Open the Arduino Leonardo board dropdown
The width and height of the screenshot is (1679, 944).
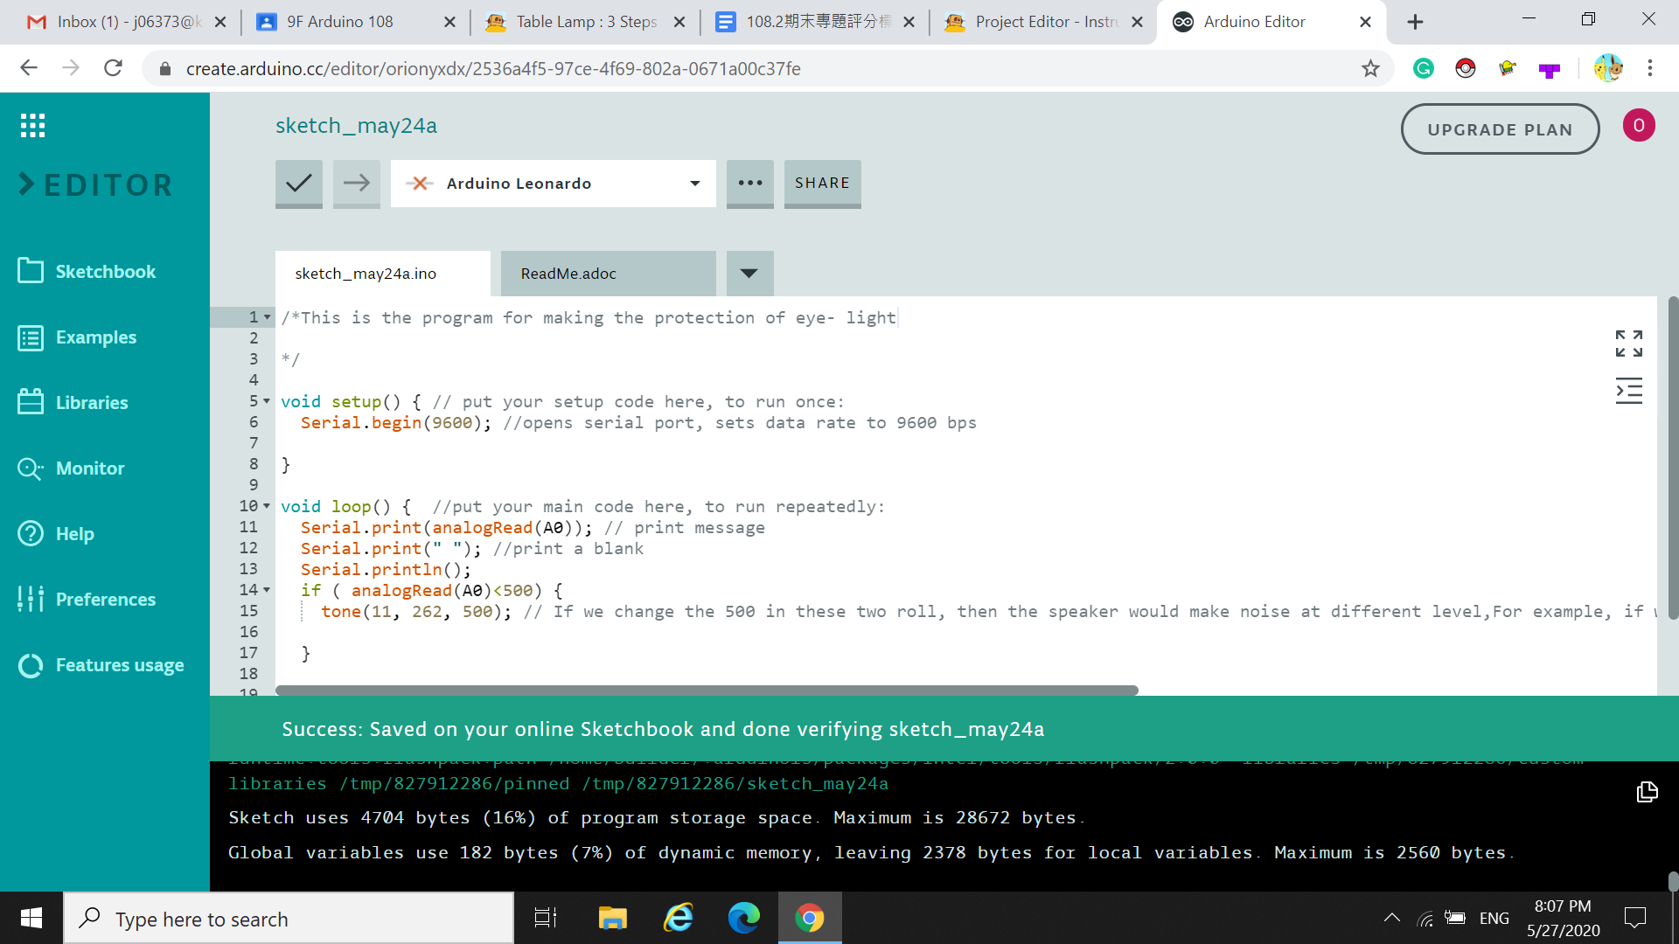(x=553, y=184)
